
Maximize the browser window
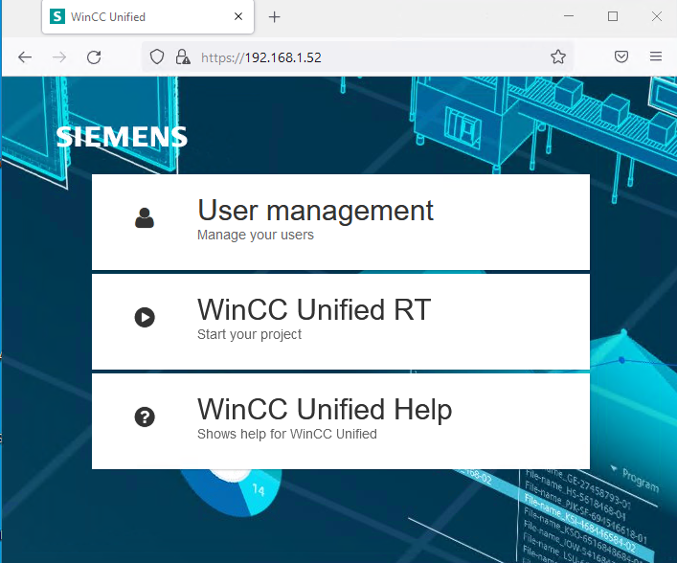coord(613,16)
